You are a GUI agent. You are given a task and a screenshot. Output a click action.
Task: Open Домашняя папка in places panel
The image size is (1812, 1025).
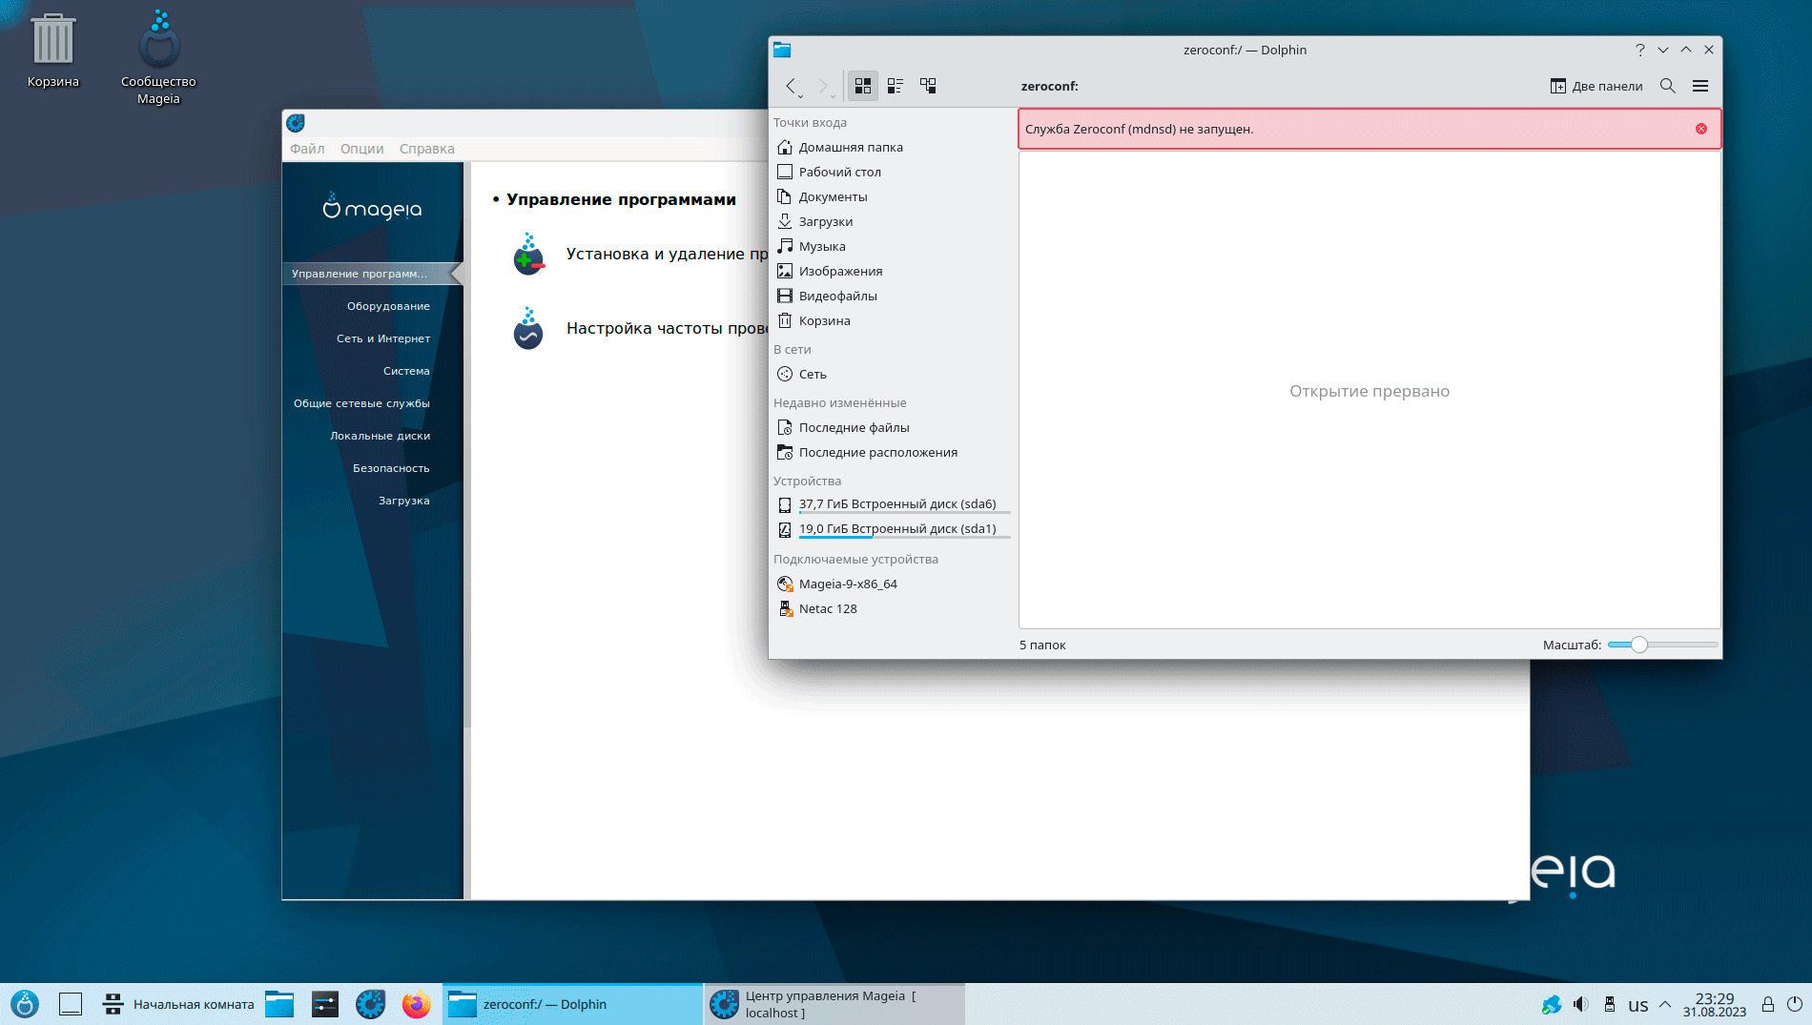(x=850, y=147)
